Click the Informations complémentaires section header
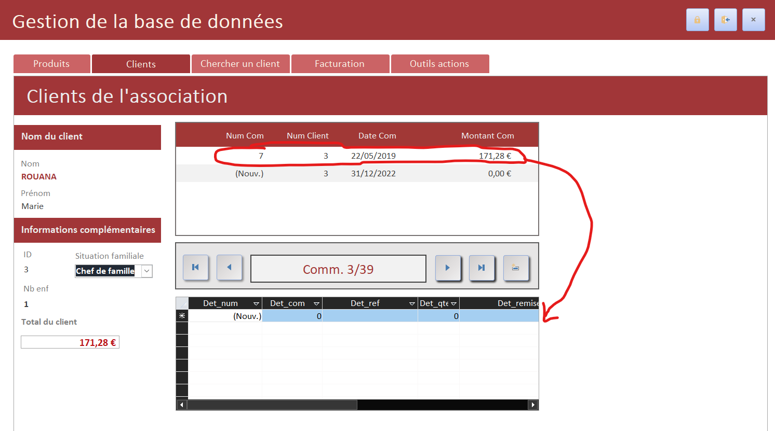This screenshot has height=431, width=775. pyautogui.click(x=87, y=230)
